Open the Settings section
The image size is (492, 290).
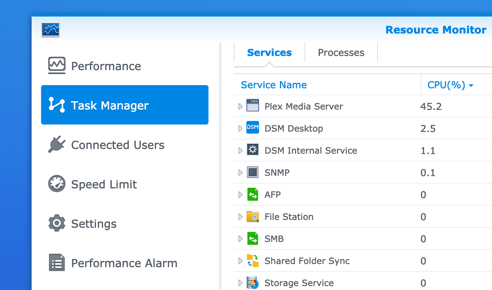(125, 223)
